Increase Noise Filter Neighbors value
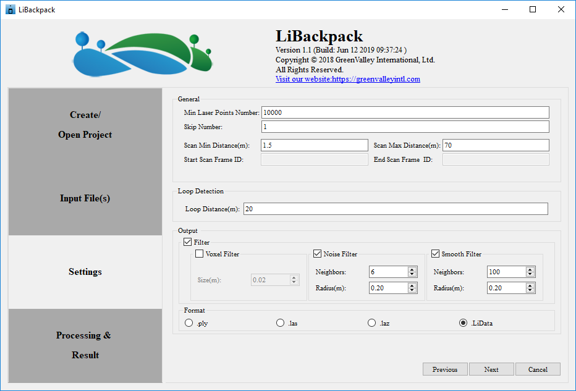 412,269
